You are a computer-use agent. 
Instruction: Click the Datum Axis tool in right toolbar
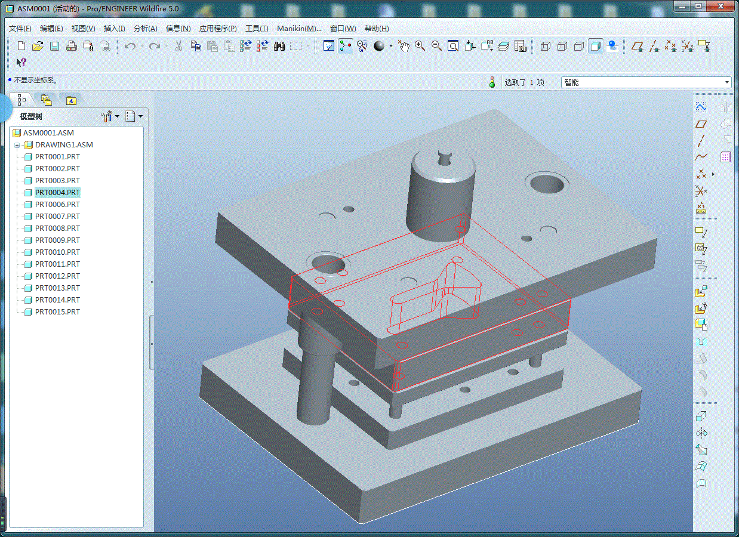701,141
